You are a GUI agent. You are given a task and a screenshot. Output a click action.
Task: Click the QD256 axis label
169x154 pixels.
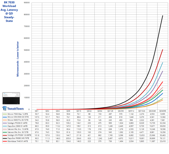point(121,111)
